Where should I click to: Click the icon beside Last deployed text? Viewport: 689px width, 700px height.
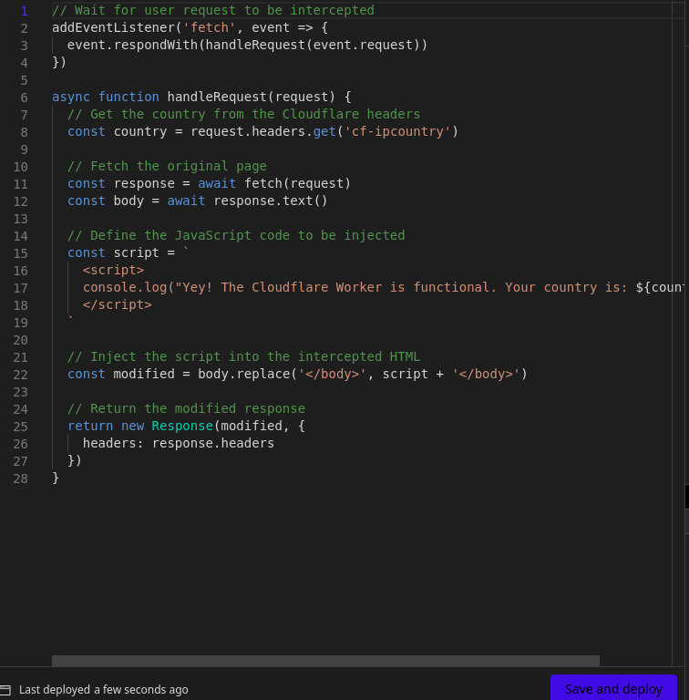5,690
